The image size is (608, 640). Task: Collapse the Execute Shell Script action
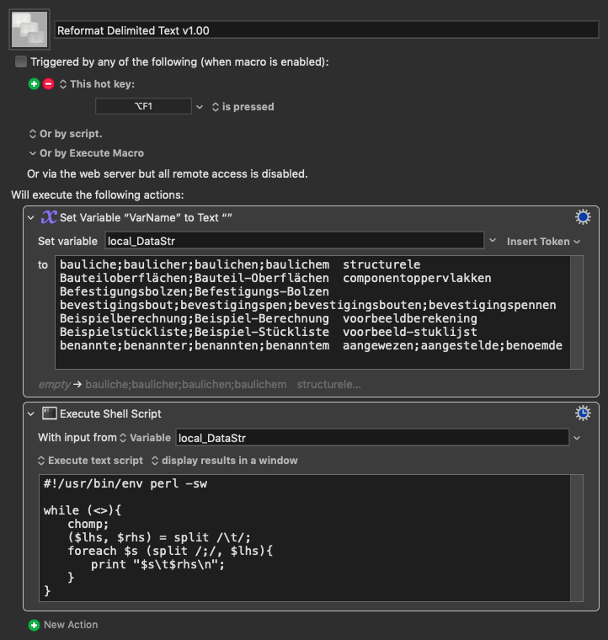[x=31, y=413]
